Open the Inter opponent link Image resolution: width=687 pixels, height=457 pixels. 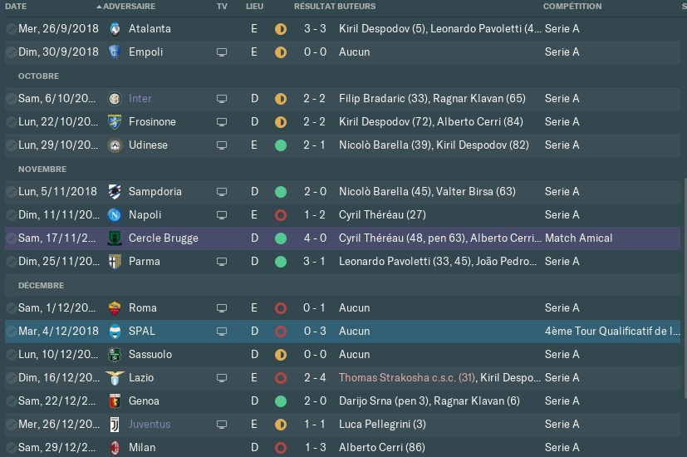pos(140,99)
